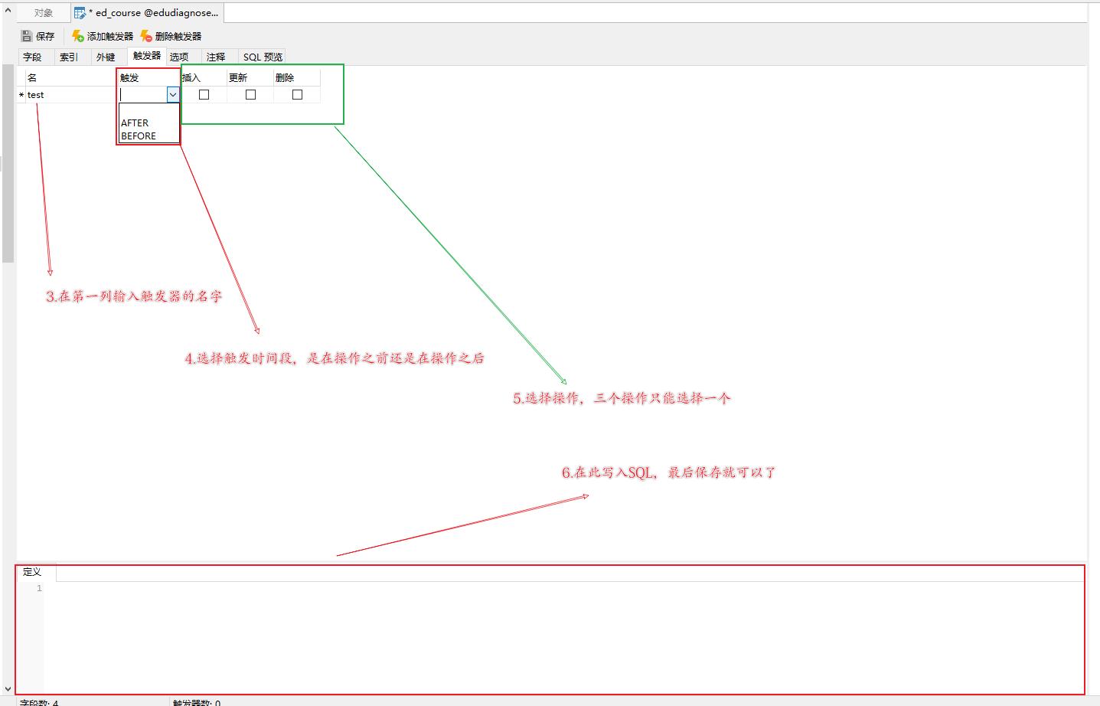This screenshot has height=706, width=1100.
Task: Click the 字段数 status bar entry
Action: 39,702
